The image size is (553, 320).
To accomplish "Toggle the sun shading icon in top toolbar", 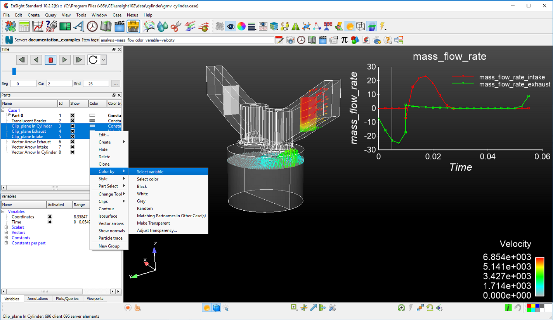I will (350, 26).
